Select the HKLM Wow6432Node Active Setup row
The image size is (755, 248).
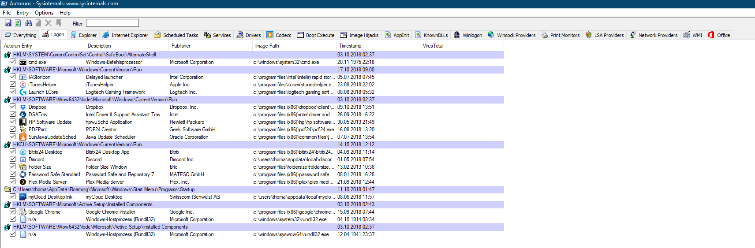[x=253, y=227]
